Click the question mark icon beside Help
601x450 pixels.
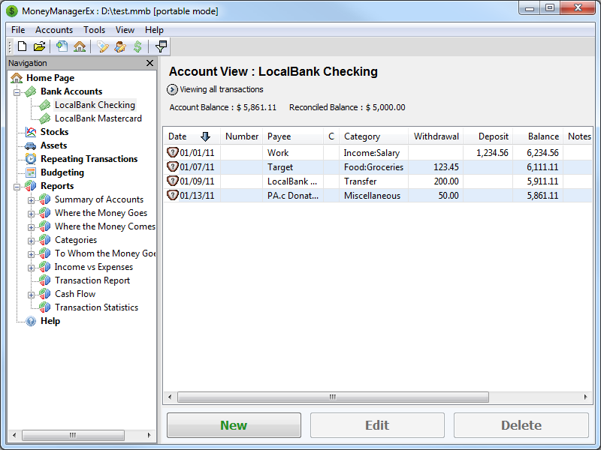pyautogui.click(x=31, y=321)
